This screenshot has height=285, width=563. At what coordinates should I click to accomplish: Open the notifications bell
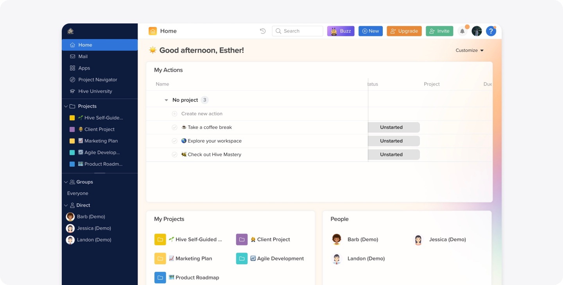(x=462, y=31)
